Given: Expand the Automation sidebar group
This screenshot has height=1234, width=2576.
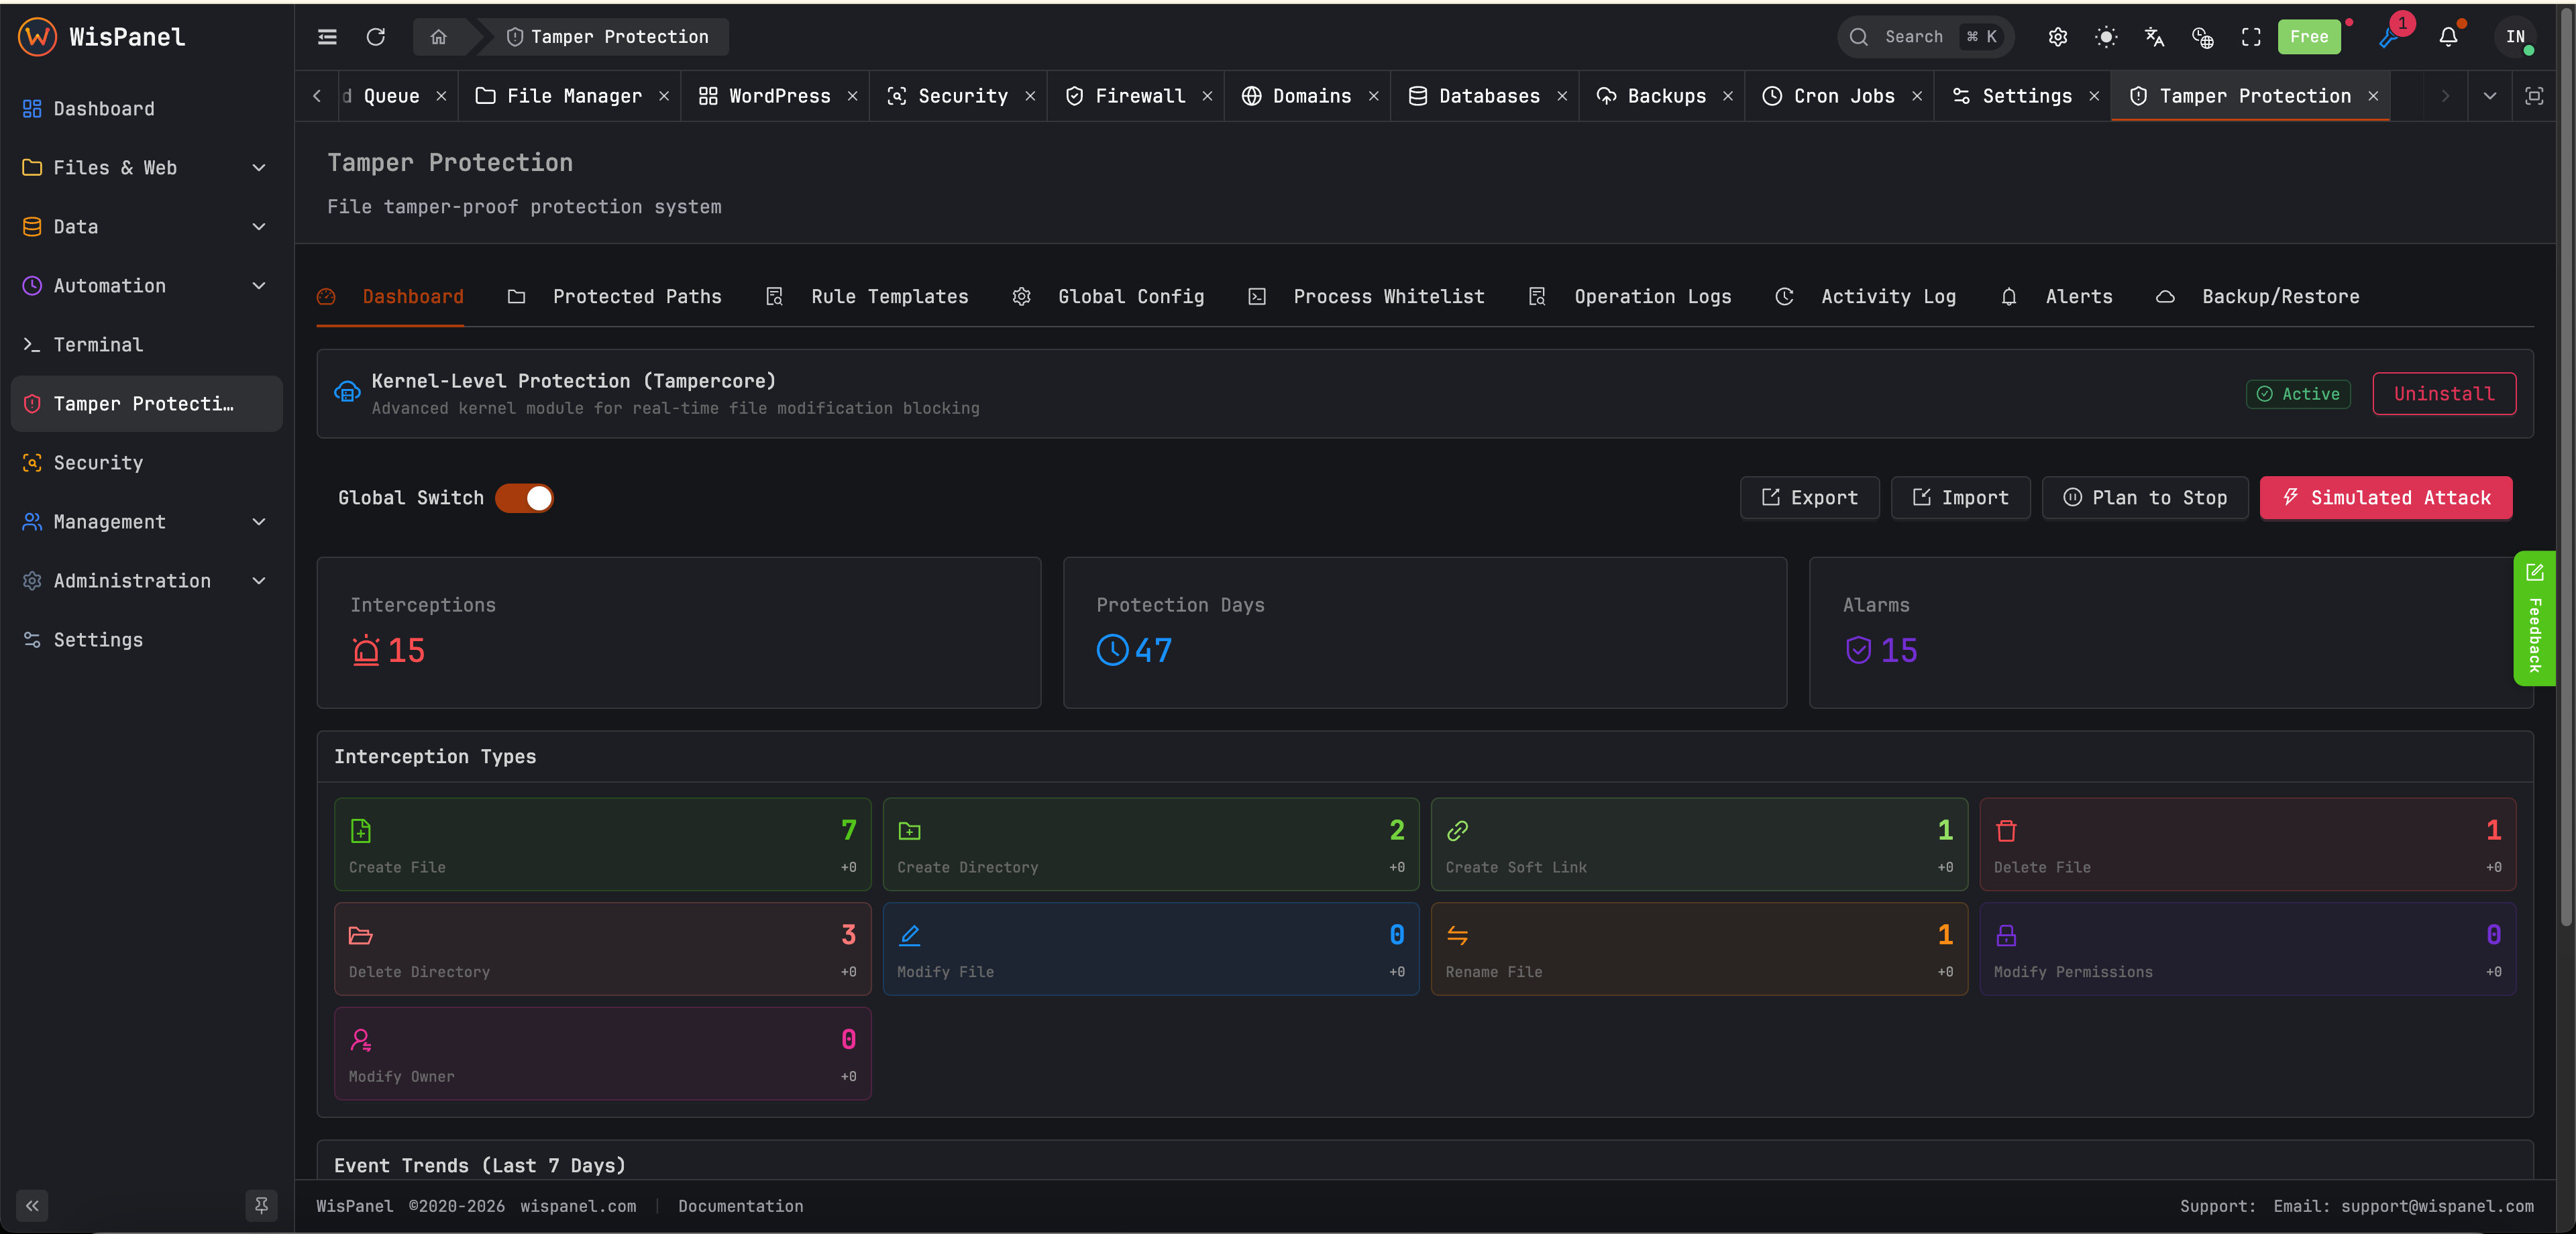Looking at the screenshot, I should (x=146, y=285).
